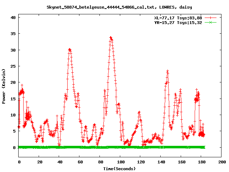Click the x-axis tick label 100
The image size is (229, 172).
tap(121, 162)
